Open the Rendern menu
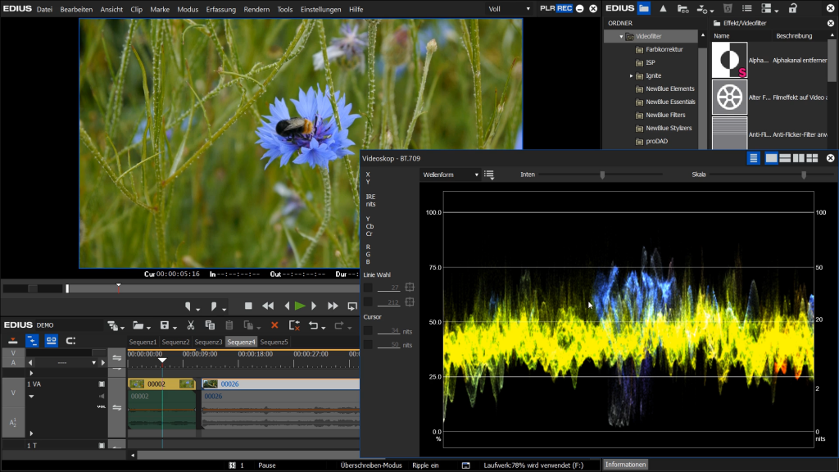Screen dimensions: 839x472 256,9
